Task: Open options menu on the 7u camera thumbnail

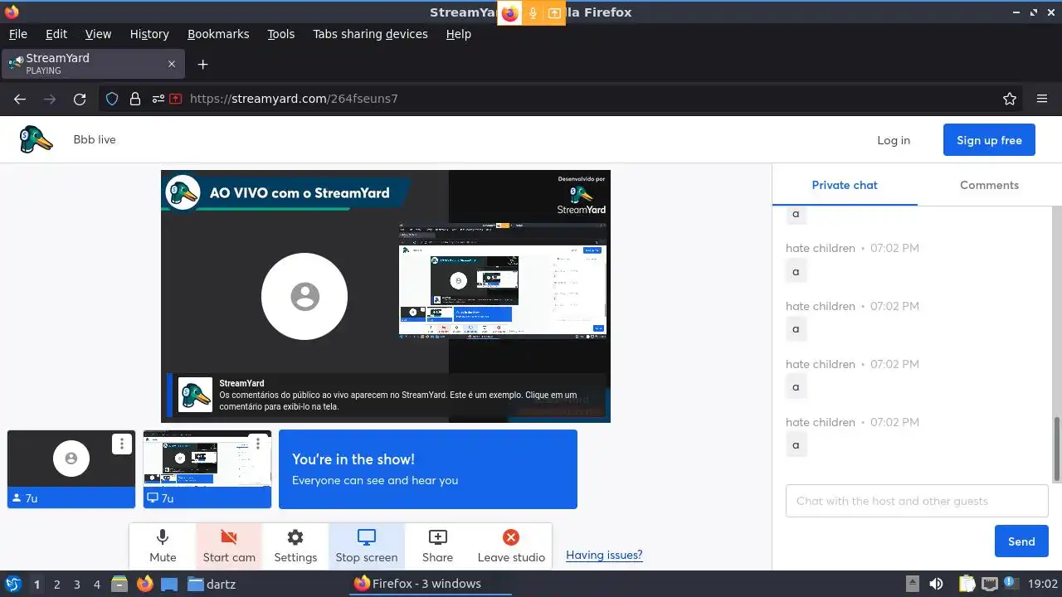Action: pyautogui.click(x=122, y=444)
